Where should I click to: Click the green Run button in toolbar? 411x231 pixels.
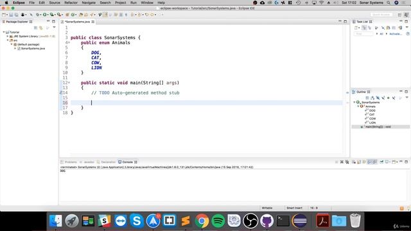[x=44, y=15]
